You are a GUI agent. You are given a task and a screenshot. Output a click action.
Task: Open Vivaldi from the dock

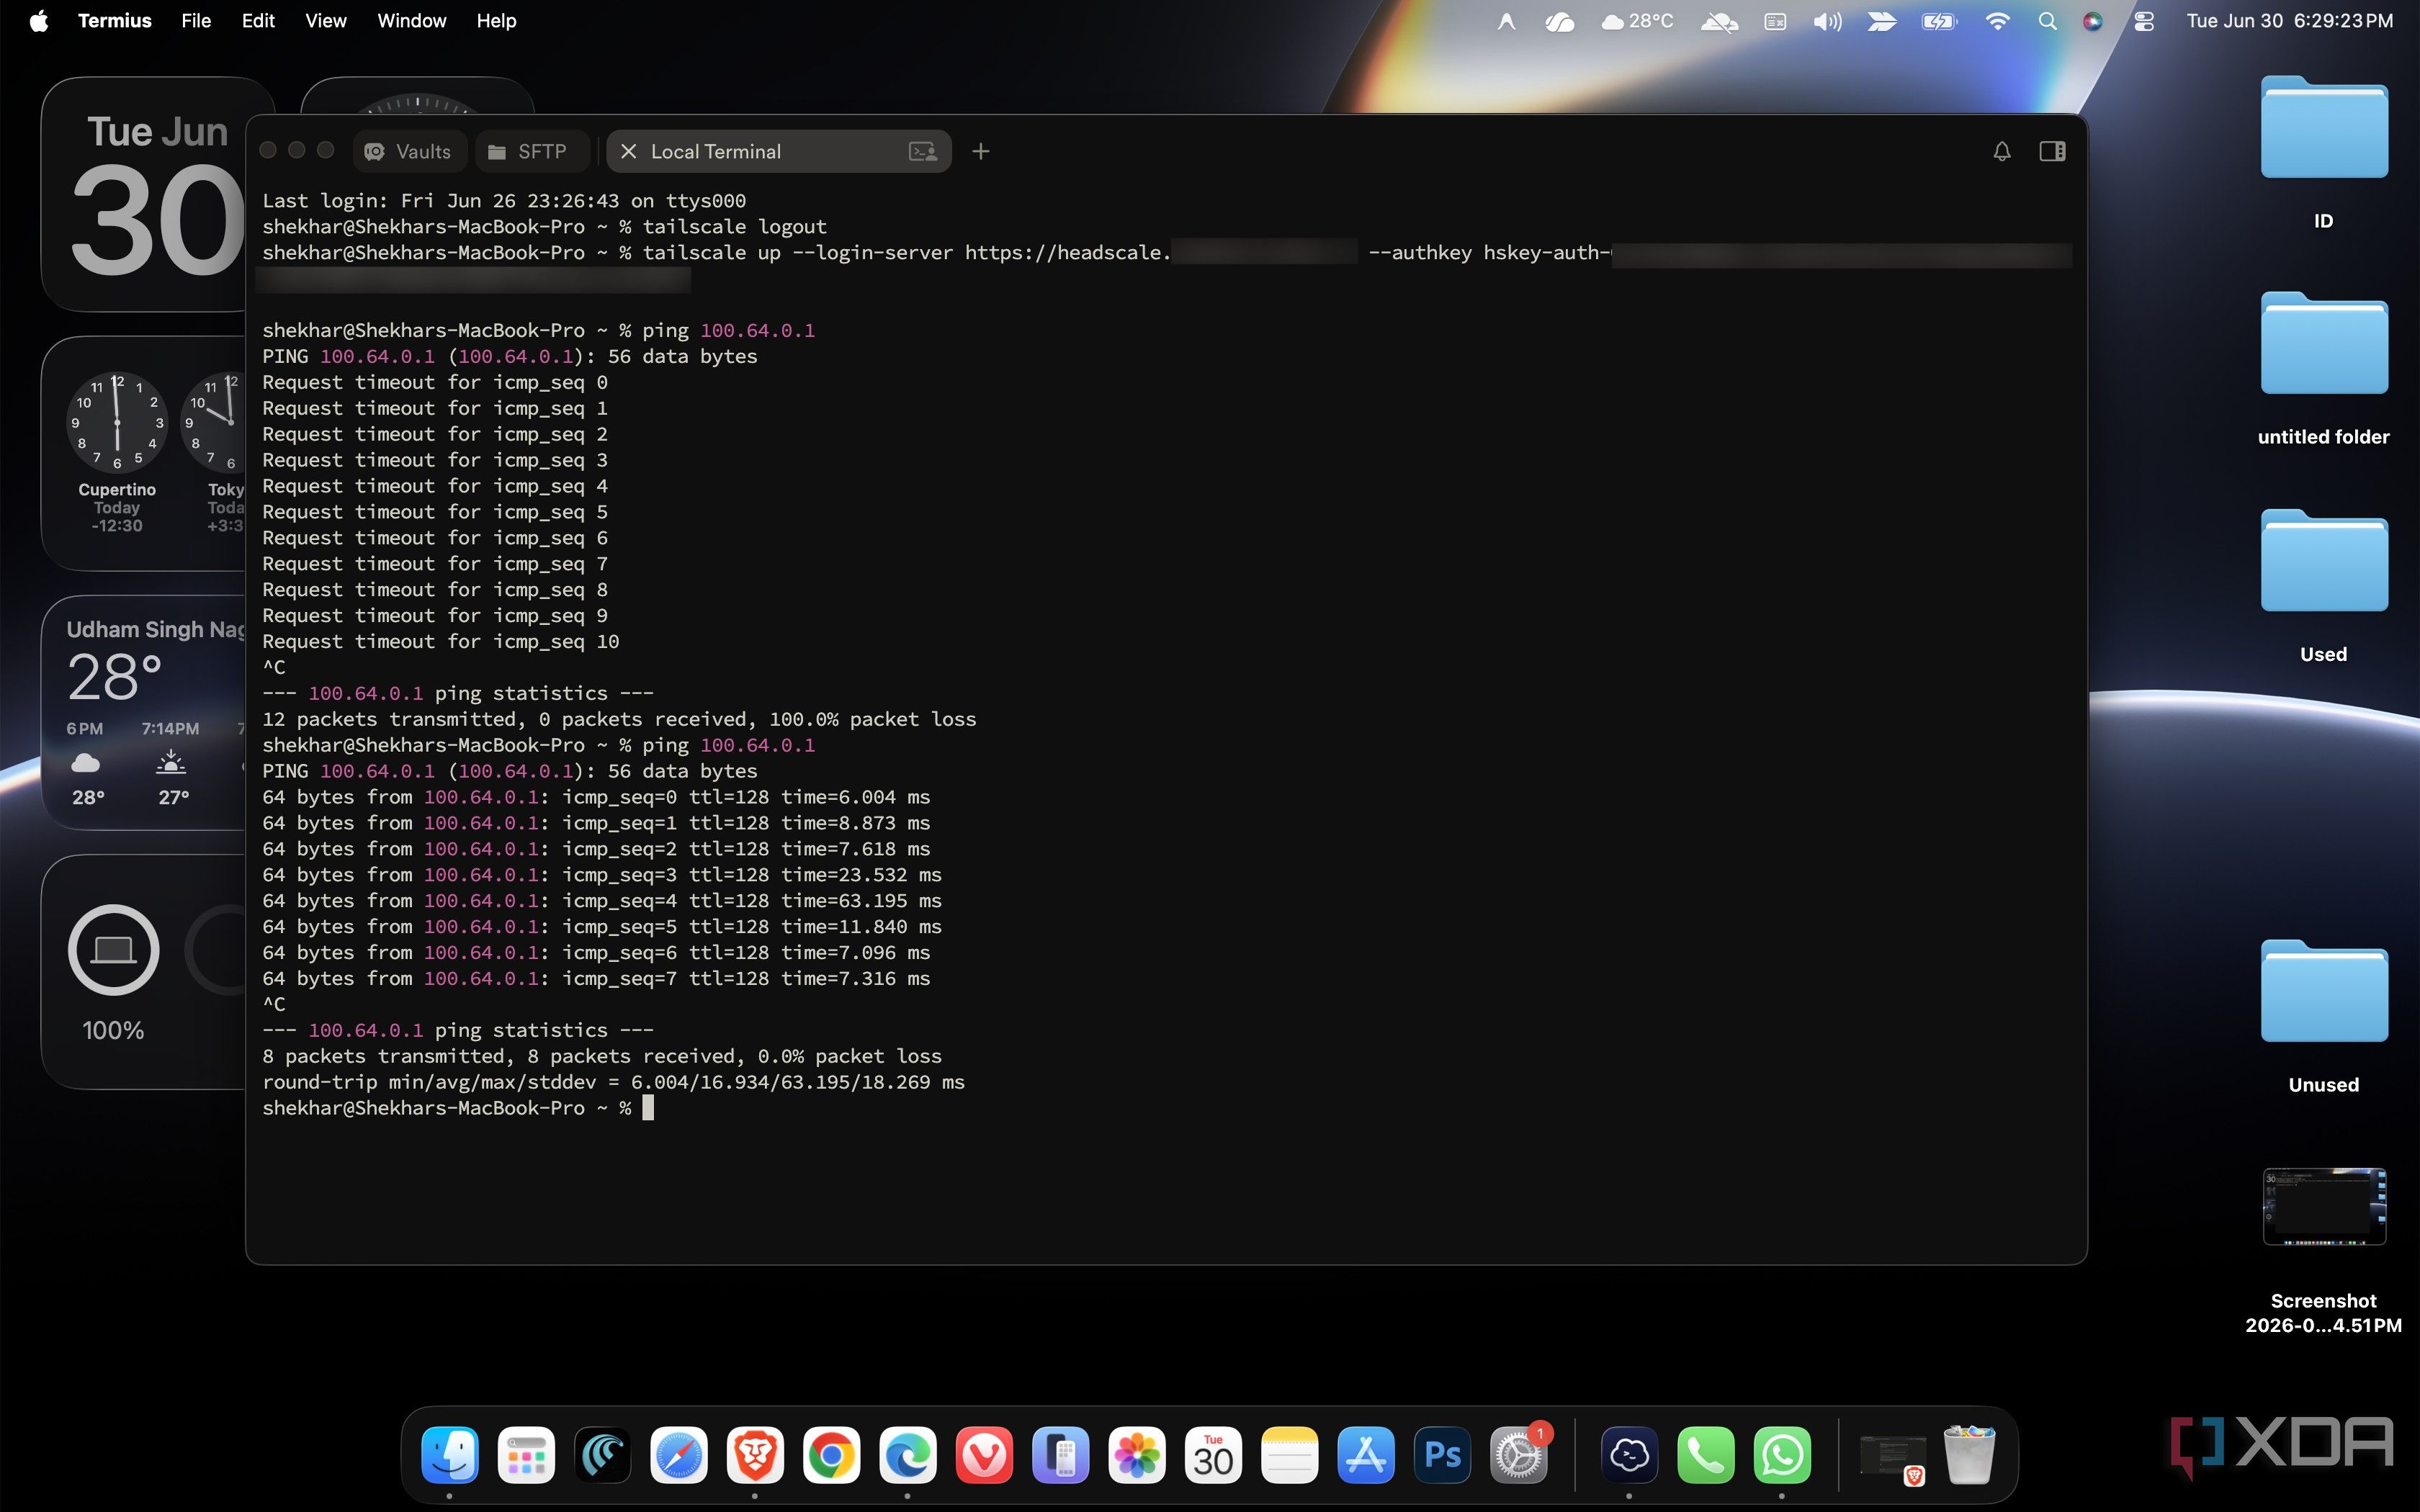pyautogui.click(x=984, y=1454)
